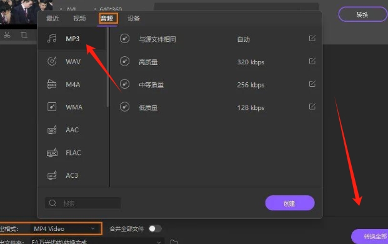Choose the WAV format icon
This screenshot has width=388, height=244.
[x=52, y=61]
